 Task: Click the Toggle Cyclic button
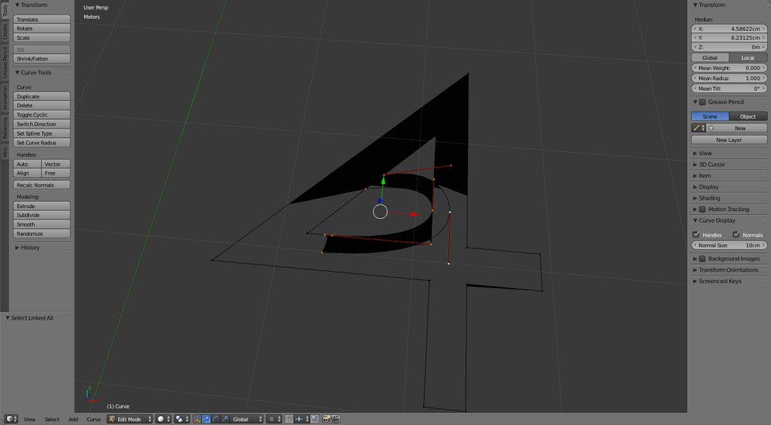(42, 114)
